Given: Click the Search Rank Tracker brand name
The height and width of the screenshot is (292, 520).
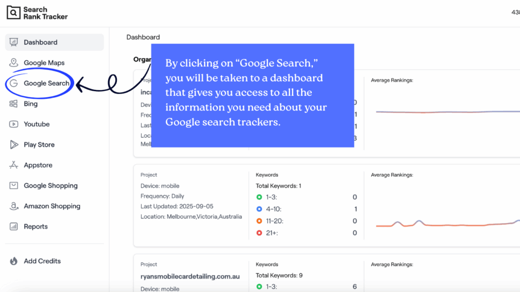Looking at the screenshot, I should (x=45, y=13).
